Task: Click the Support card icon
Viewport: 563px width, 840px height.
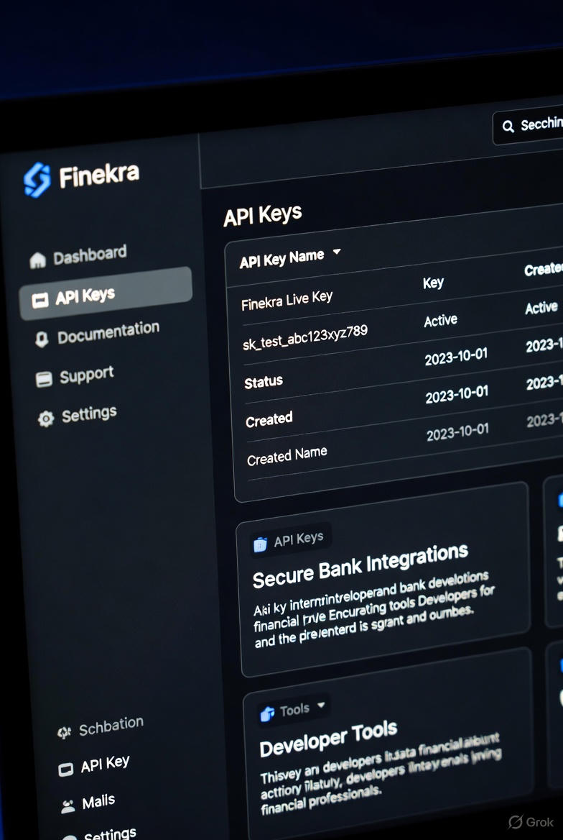Action: click(x=44, y=379)
